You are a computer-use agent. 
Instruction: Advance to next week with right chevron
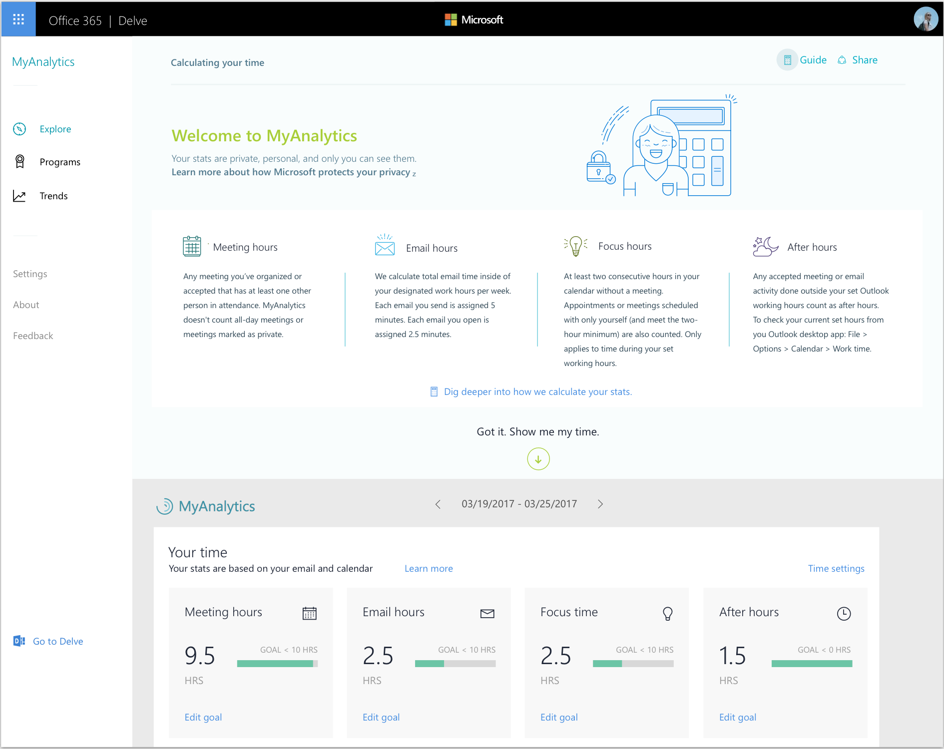(x=600, y=504)
